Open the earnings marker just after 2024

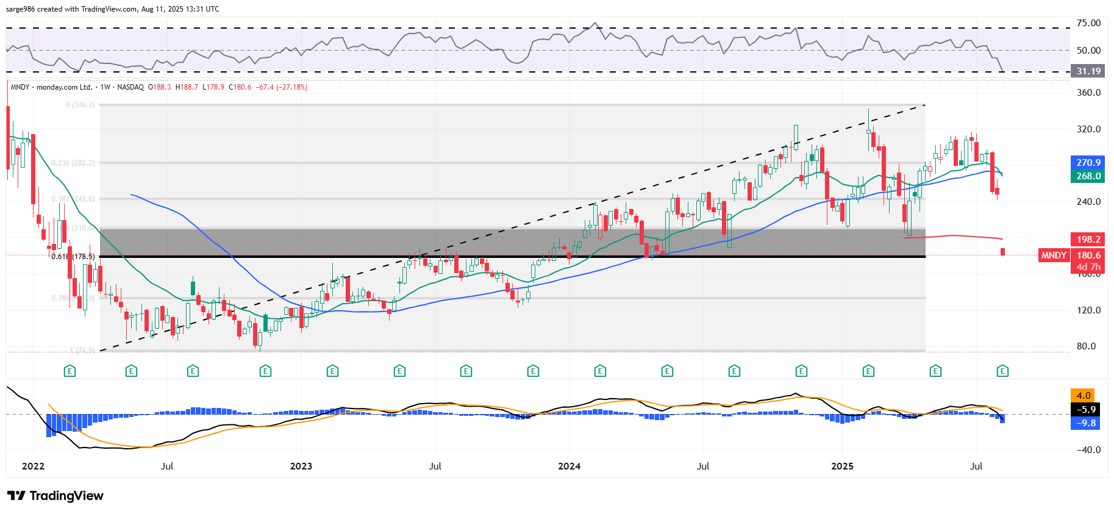click(600, 371)
